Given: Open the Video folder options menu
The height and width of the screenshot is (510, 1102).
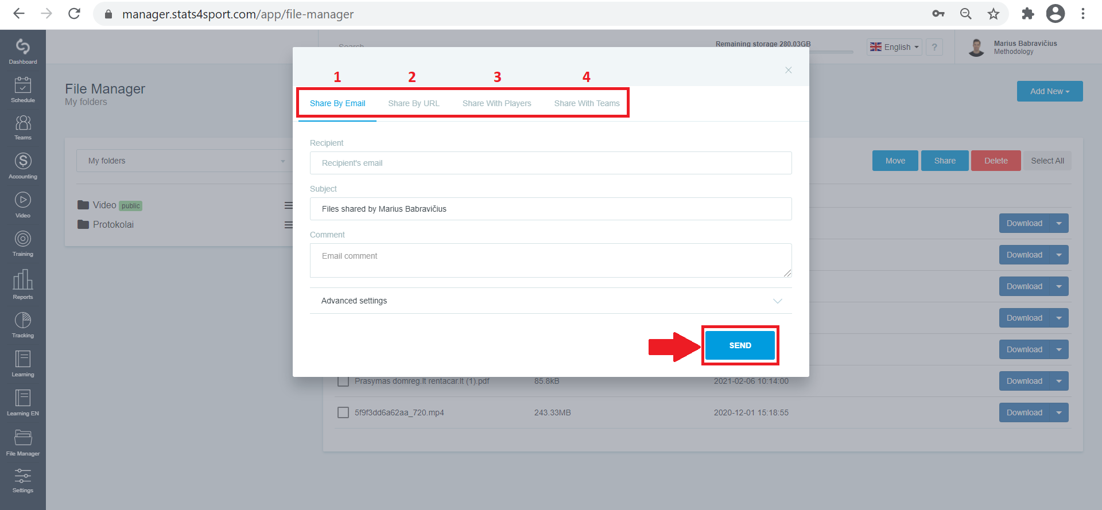Looking at the screenshot, I should click(x=289, y=205).
